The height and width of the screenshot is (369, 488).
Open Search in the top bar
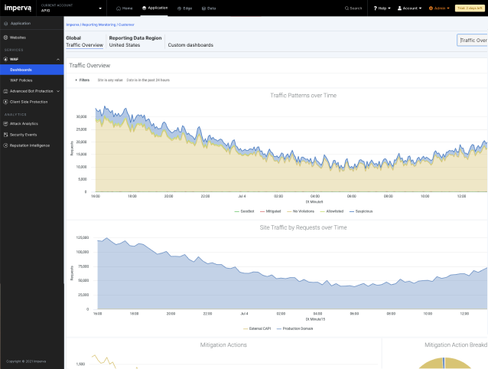[x=353, y=8]
